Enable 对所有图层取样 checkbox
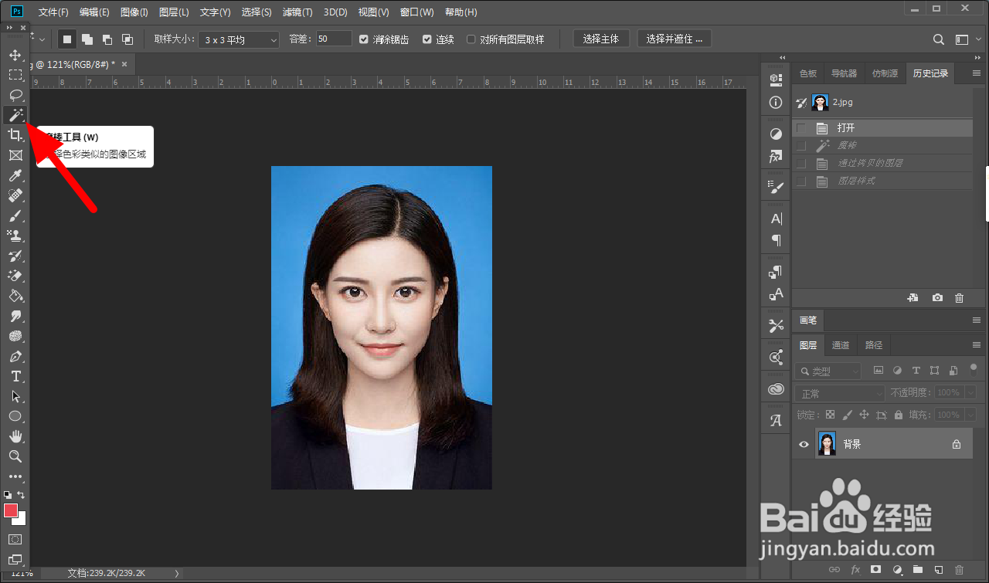 coord(471,39)
